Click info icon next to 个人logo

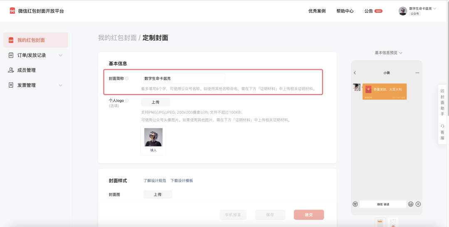coord(127,100)
